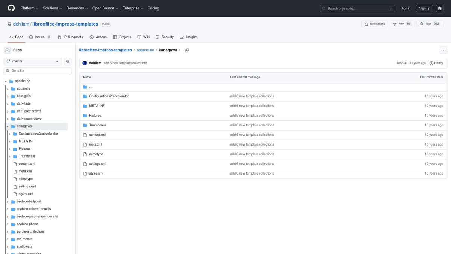
Task: Open the Security tab
Action: coord(165,37)
